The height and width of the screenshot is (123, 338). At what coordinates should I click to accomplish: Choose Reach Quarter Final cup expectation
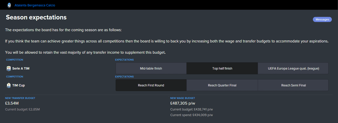click(222, 85)
